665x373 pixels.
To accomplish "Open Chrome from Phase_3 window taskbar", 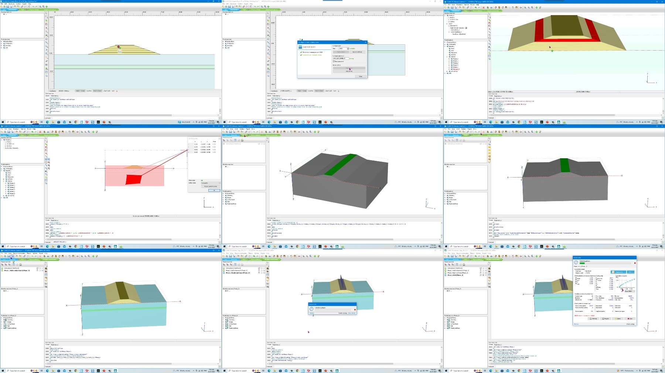I will [519, 371].
